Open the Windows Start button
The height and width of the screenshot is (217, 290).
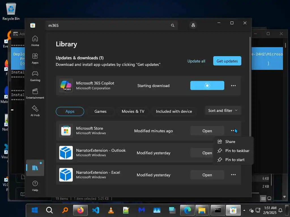[35, 210]
